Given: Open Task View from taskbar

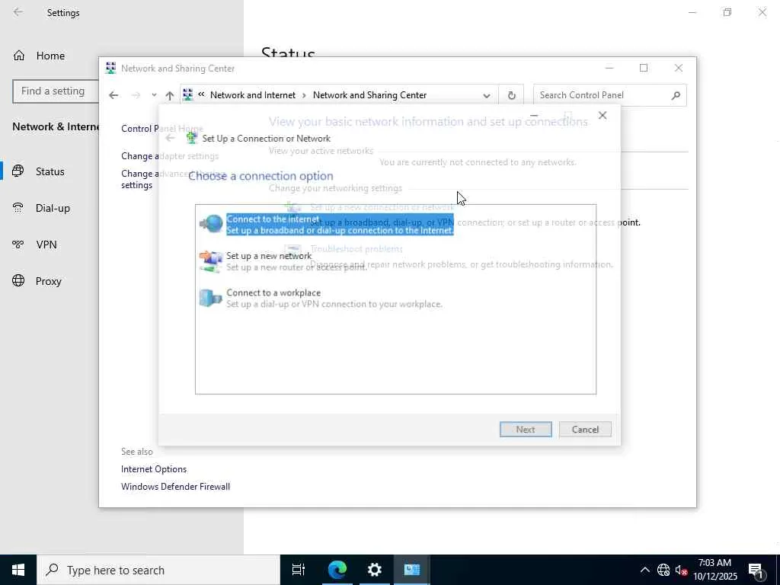Looking at the screenshot, I should click(x=299, y=570).
